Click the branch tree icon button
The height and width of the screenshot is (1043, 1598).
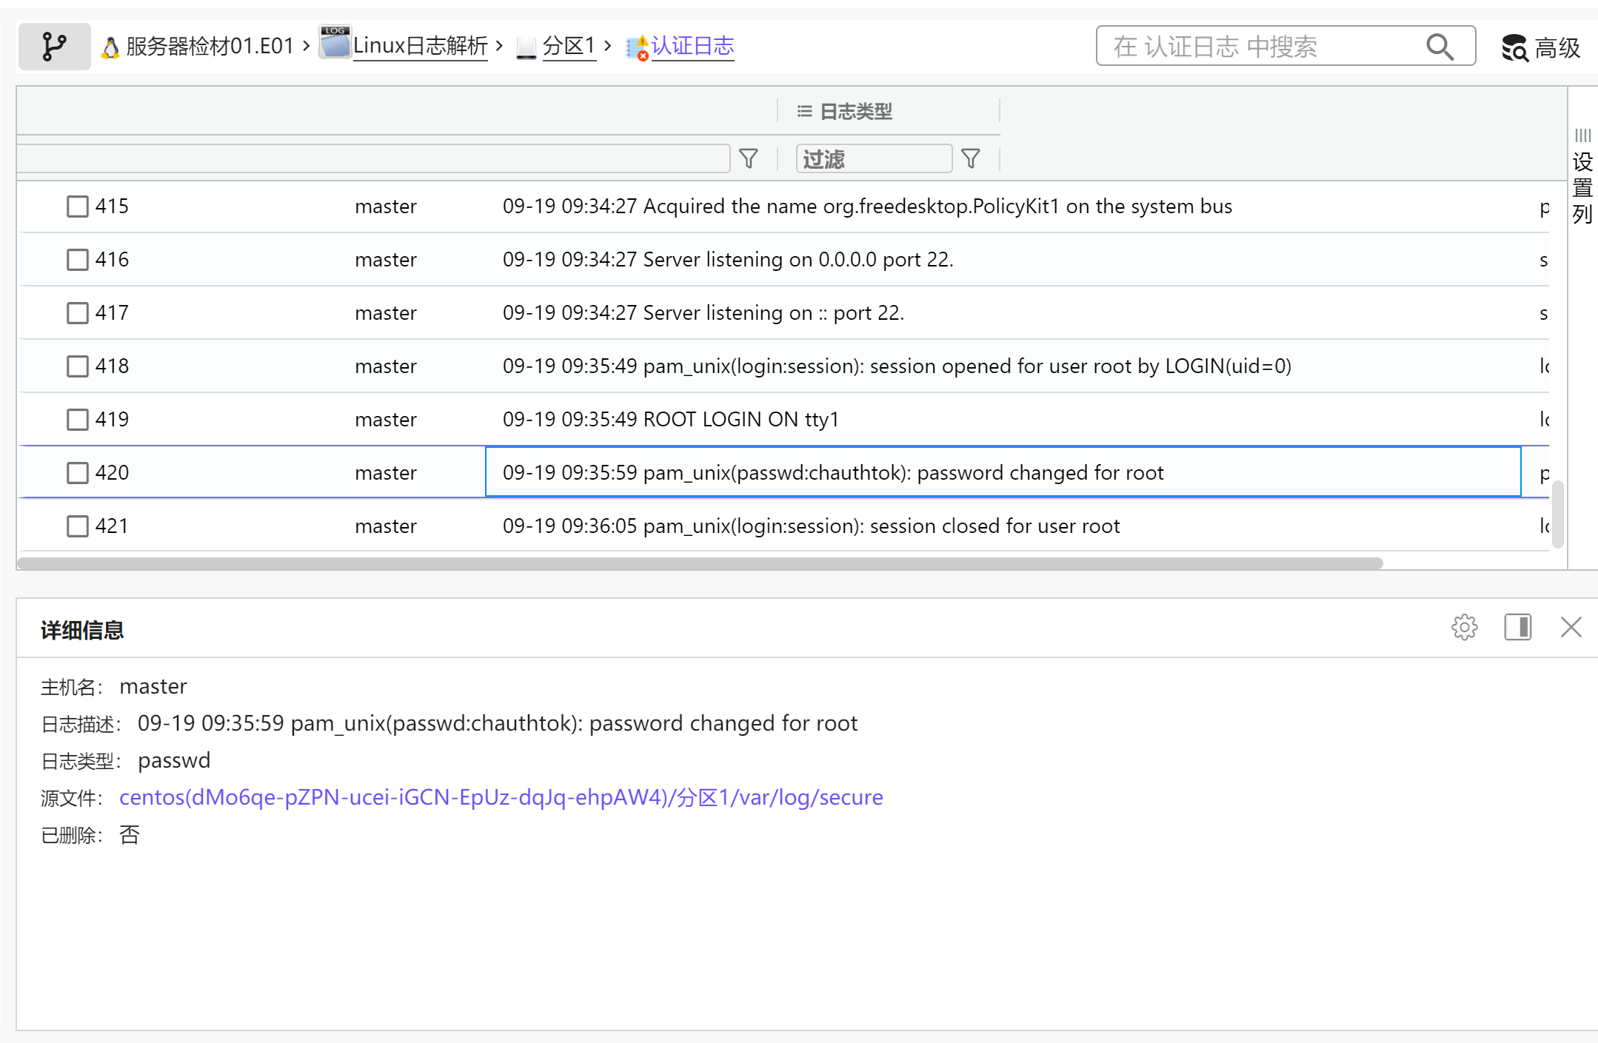54,47
